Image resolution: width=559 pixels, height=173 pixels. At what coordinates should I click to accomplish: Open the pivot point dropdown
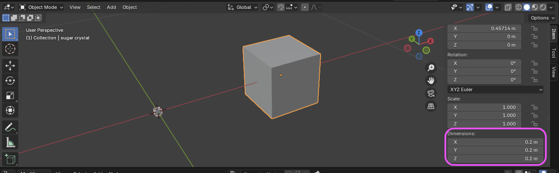pos(268,7)
